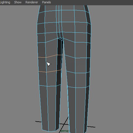This screenshot has height=133, width=133.
Task: Open the Lighting menu
Action: point(5,2)
